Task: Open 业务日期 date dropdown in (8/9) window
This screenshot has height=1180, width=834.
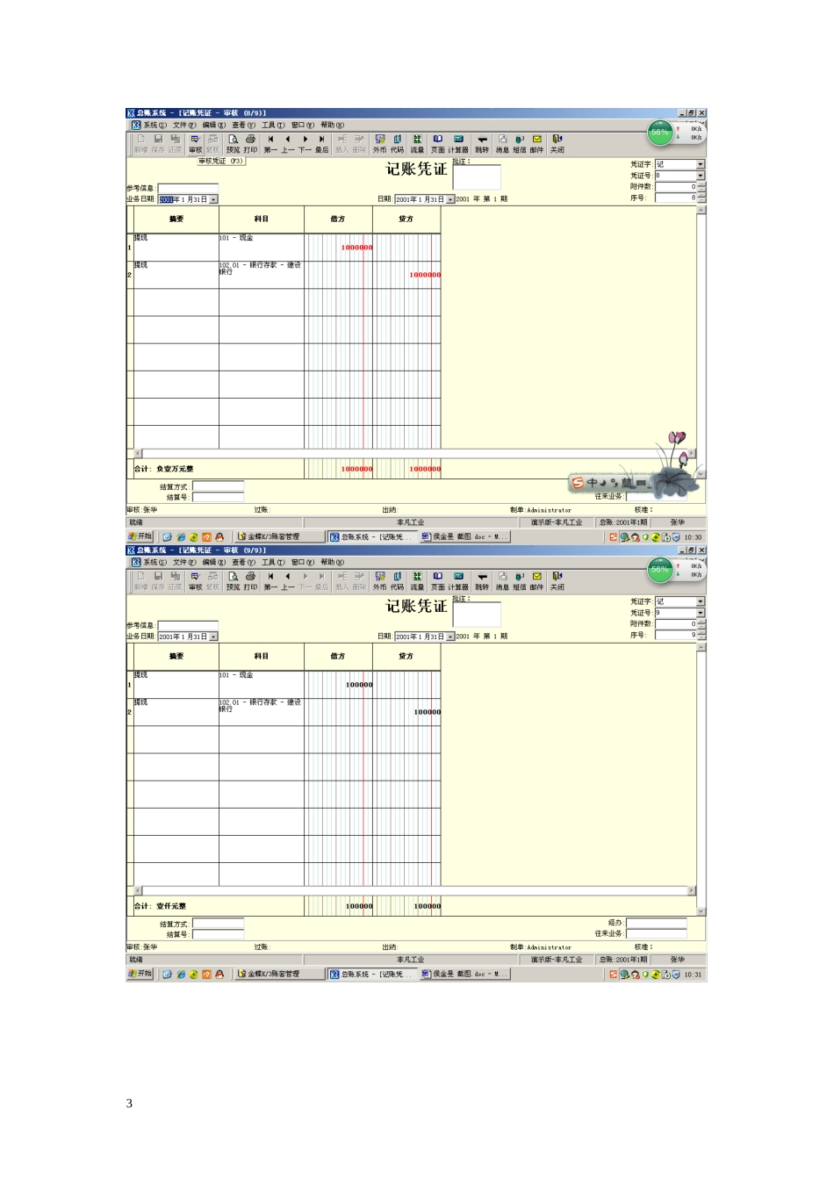Action: (x=213, y=200)
